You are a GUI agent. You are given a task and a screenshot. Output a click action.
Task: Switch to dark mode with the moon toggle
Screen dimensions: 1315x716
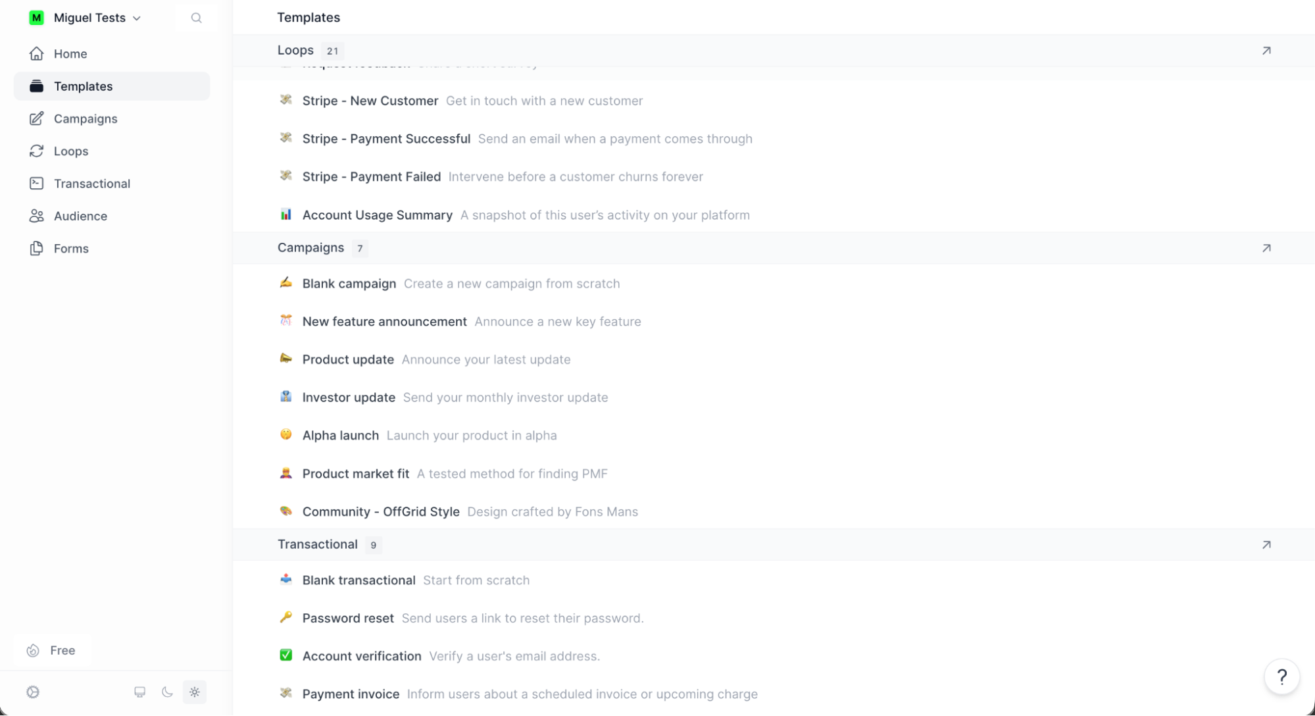(167, 692)
